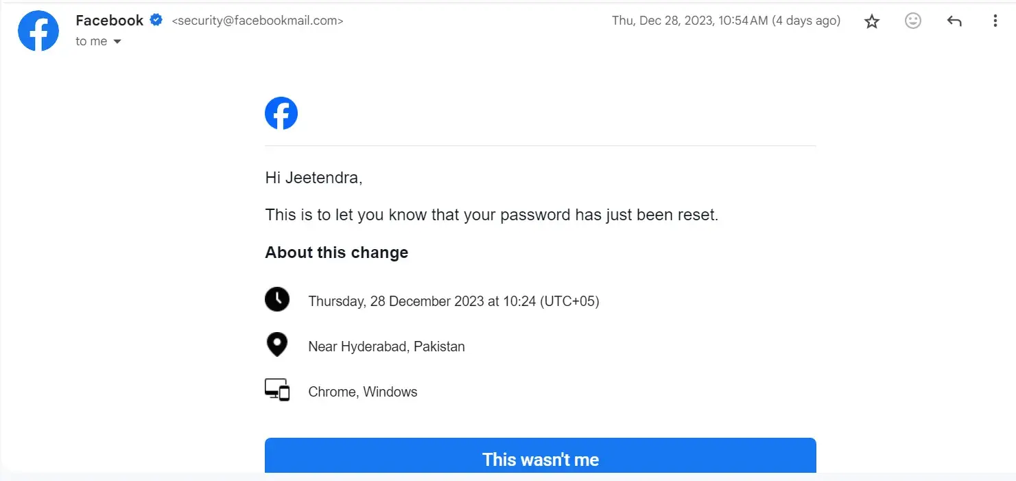Open the three-dot More options menu
Viewport: 1016px width, 481px height.
(995, 21)
